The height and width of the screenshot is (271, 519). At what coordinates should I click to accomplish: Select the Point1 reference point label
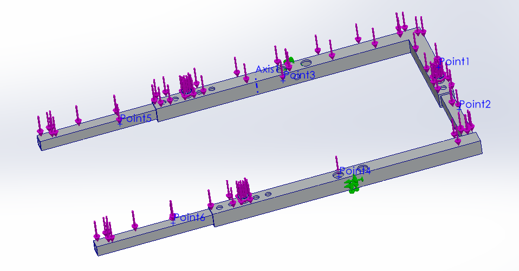pyautogui.click(x=454, y=62)
